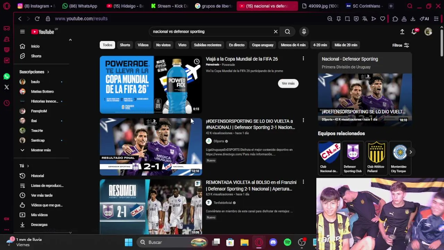The image size is (444, 250).
Task: Add the Powerade ad to watch later
Action: pos(197,61)
